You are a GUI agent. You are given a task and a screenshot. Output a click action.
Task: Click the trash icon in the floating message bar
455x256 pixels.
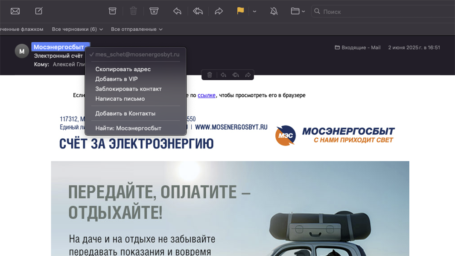(210, 75)
